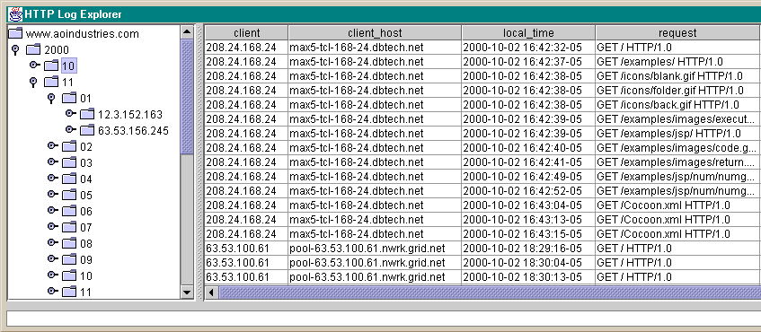Click folder icon for 12.3.152.163
This screenshot has width=761, height=332.
tap(87, 114)
